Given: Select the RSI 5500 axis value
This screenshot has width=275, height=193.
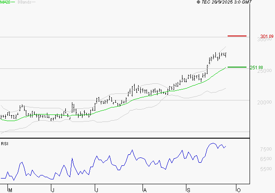Looking at the screenshot, I should [x=266, y=169].
